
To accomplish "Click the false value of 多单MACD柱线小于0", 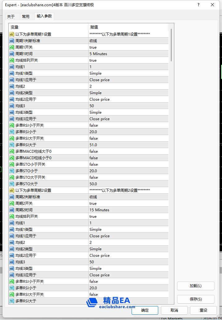I will pos(128,158).
